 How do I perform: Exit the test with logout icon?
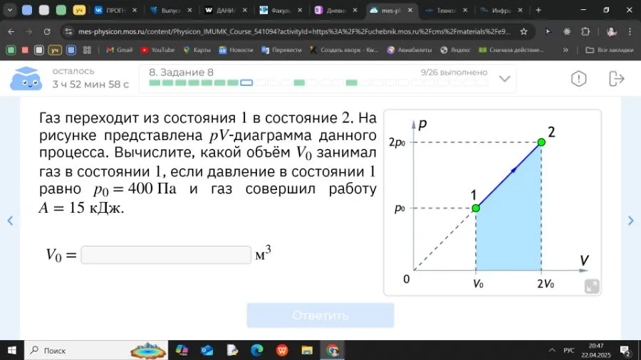[x=617, y=78]
